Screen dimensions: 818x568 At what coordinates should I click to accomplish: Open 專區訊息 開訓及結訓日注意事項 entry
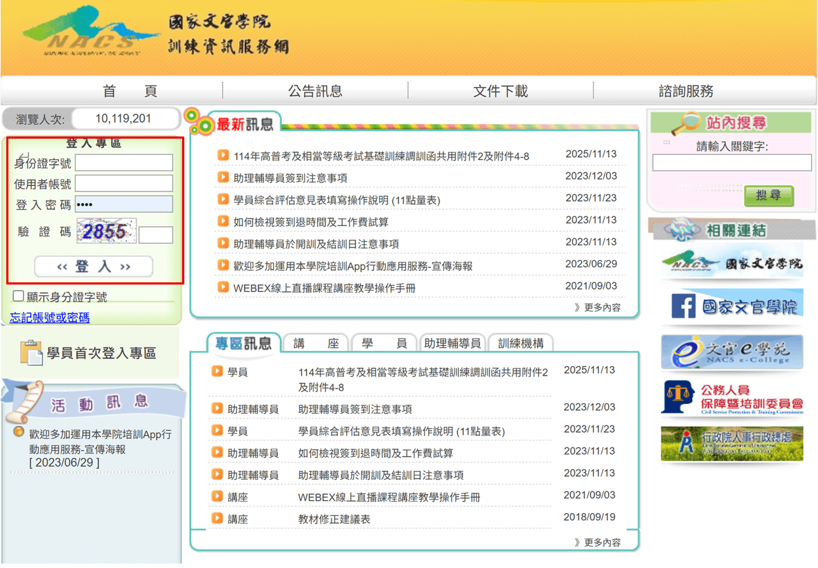(381, 475)
